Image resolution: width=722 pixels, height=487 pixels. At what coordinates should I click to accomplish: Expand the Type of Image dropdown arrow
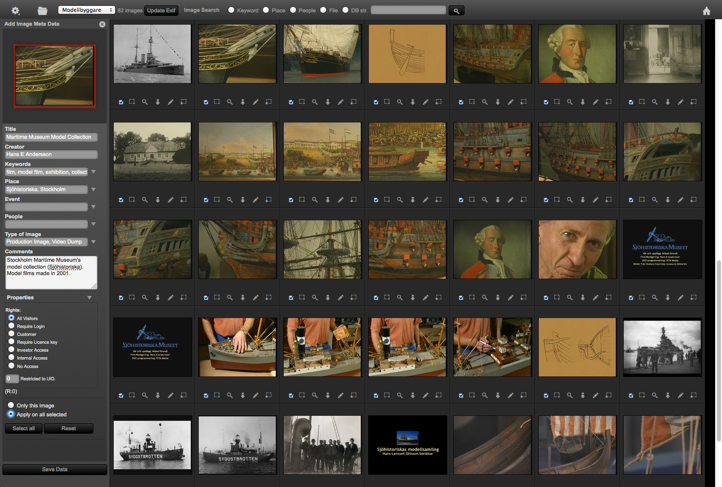coord(93,242)
